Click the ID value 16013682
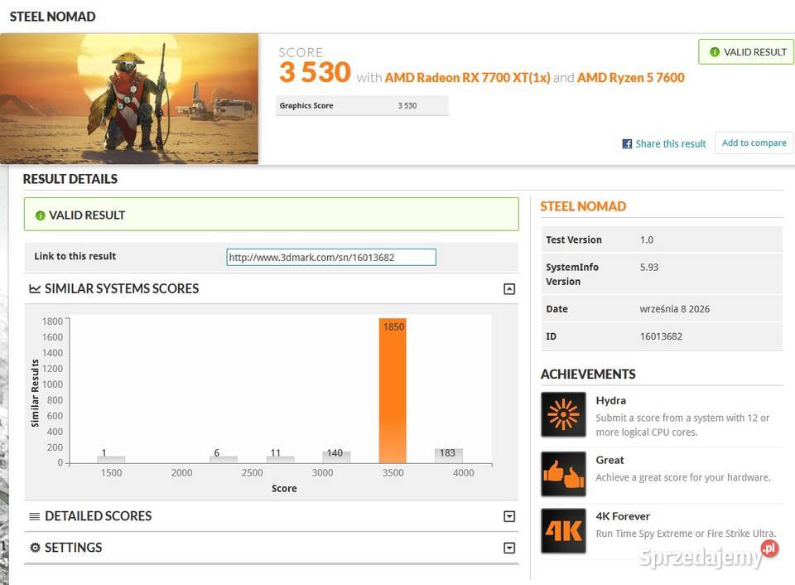This screenshot has width=795, height=585. tap(661, 336)
